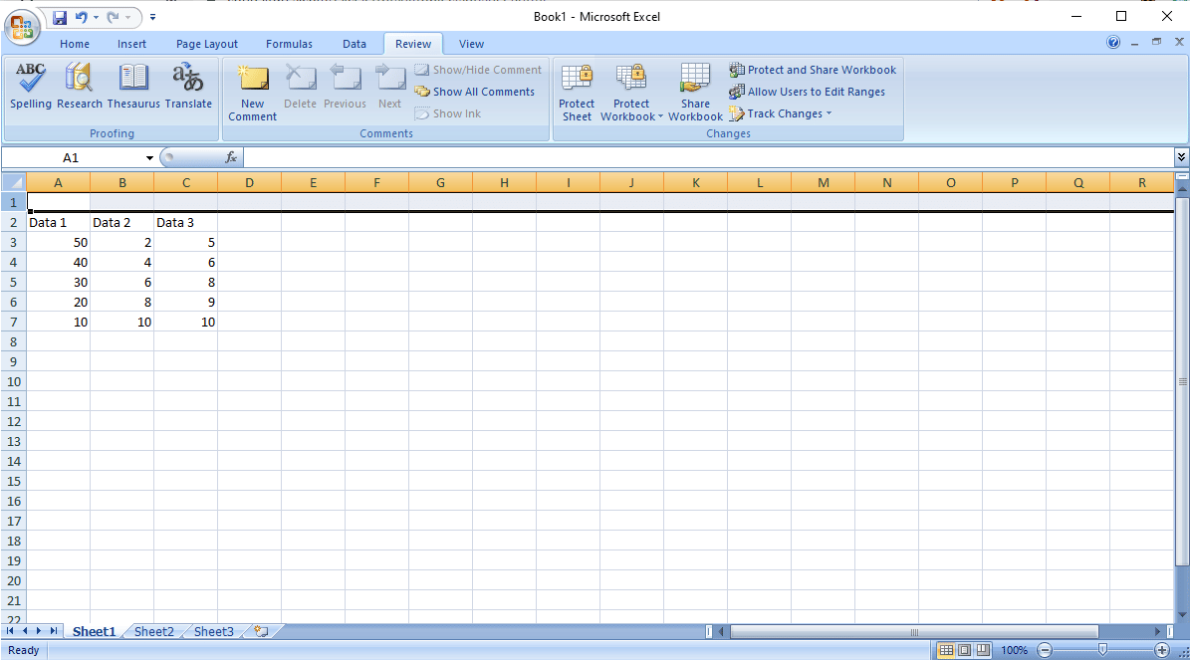This screenshot has width=1190, height=660.
Task: Run the Spelling check tool
Action: click(31, 87)
